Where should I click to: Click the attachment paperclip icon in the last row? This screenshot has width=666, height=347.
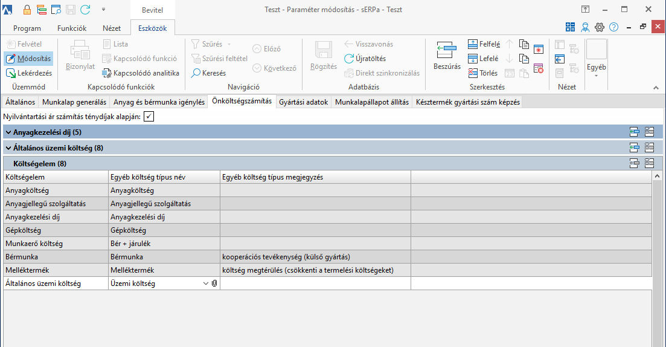[214, 283]
